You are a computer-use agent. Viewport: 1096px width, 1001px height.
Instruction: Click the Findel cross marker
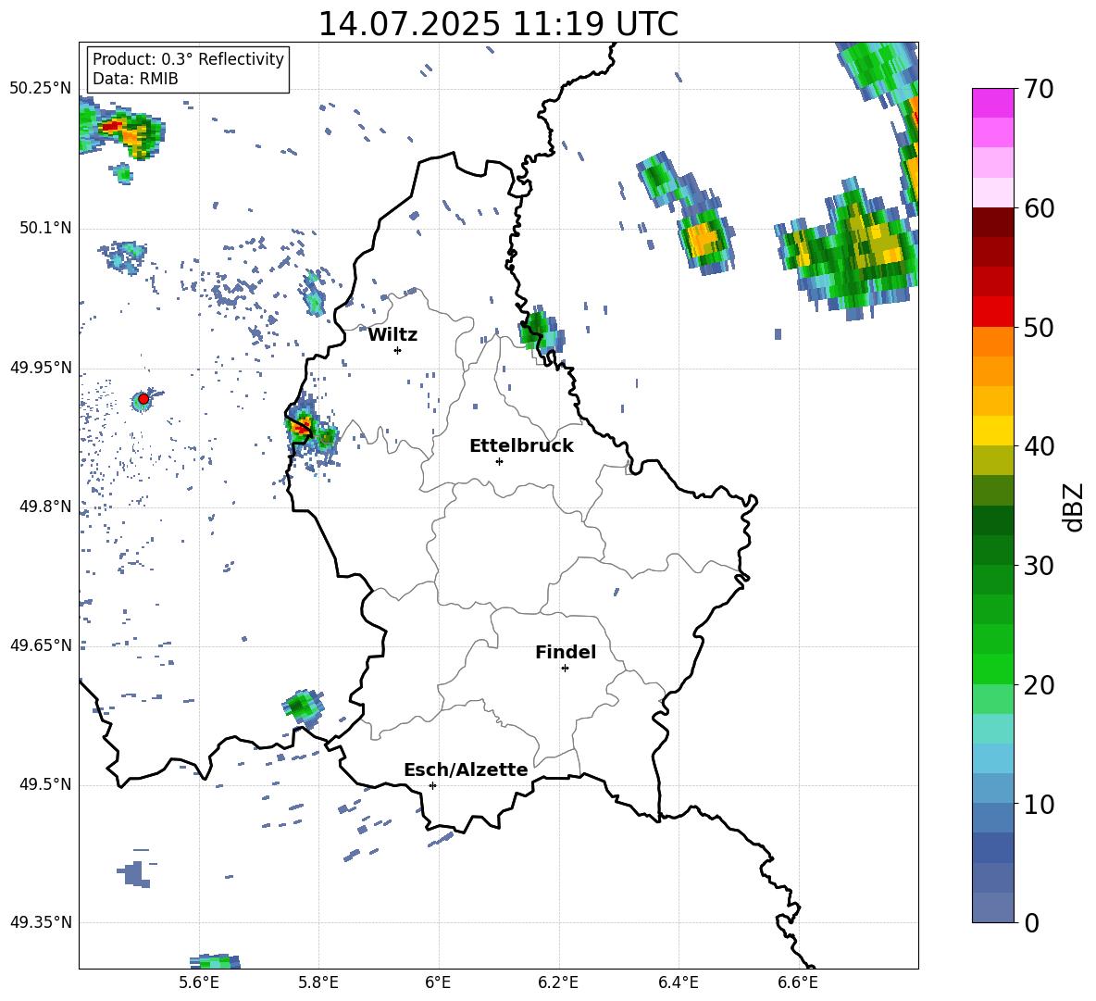(565, 669)
